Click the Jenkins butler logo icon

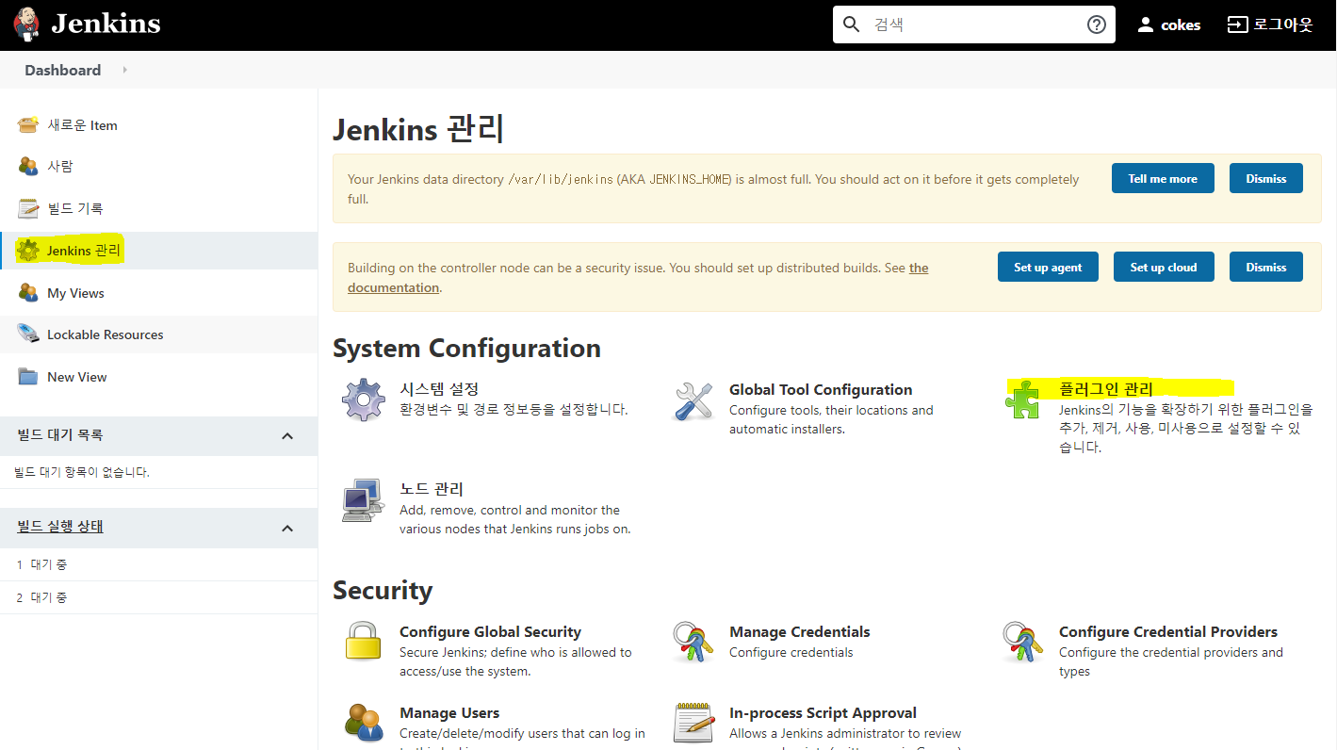pos(27,24)
